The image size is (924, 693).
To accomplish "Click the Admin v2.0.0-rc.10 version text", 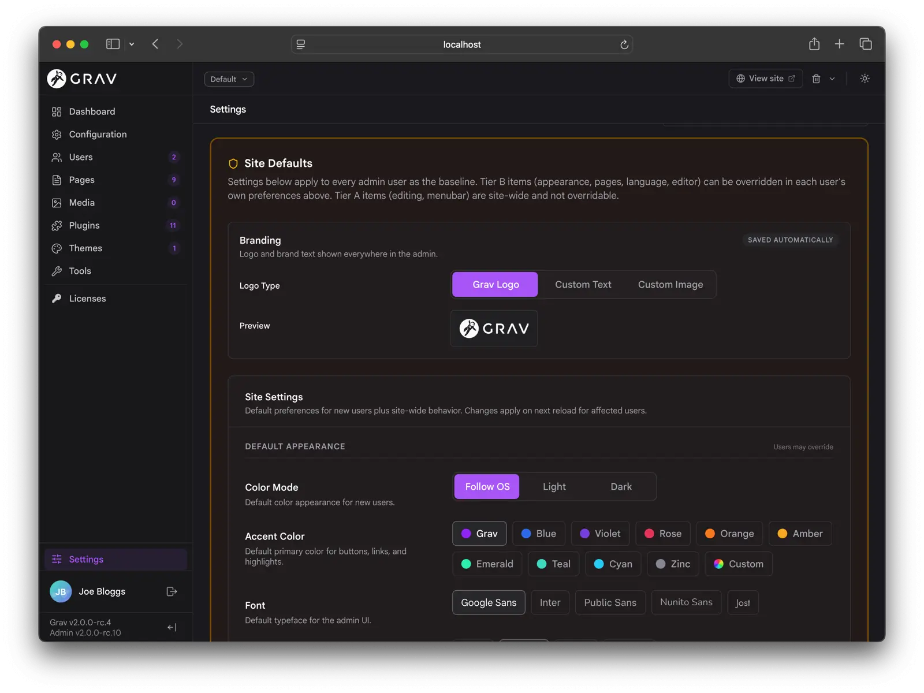I will [x=85, y=633].
